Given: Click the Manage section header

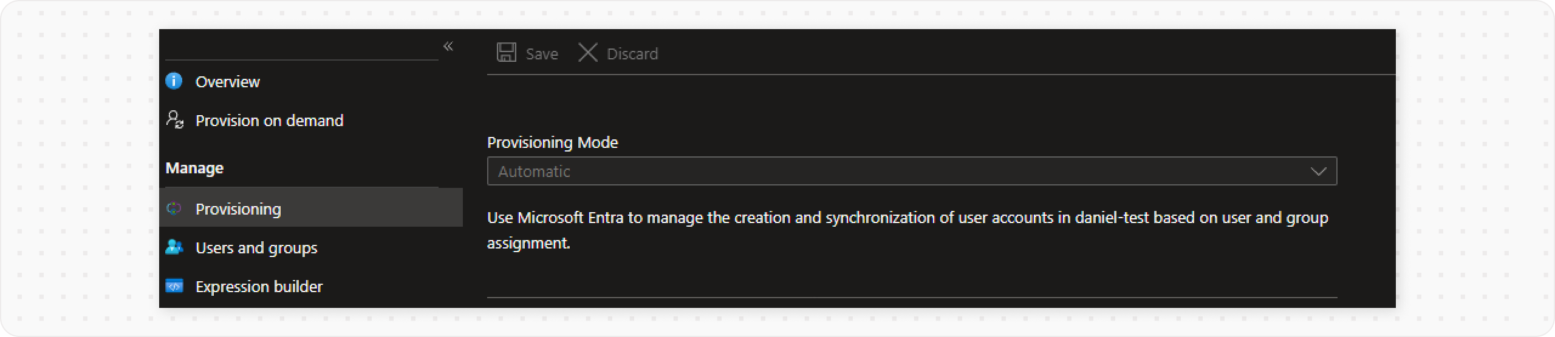Looking at the screenshot, I should tap(194, 168).
